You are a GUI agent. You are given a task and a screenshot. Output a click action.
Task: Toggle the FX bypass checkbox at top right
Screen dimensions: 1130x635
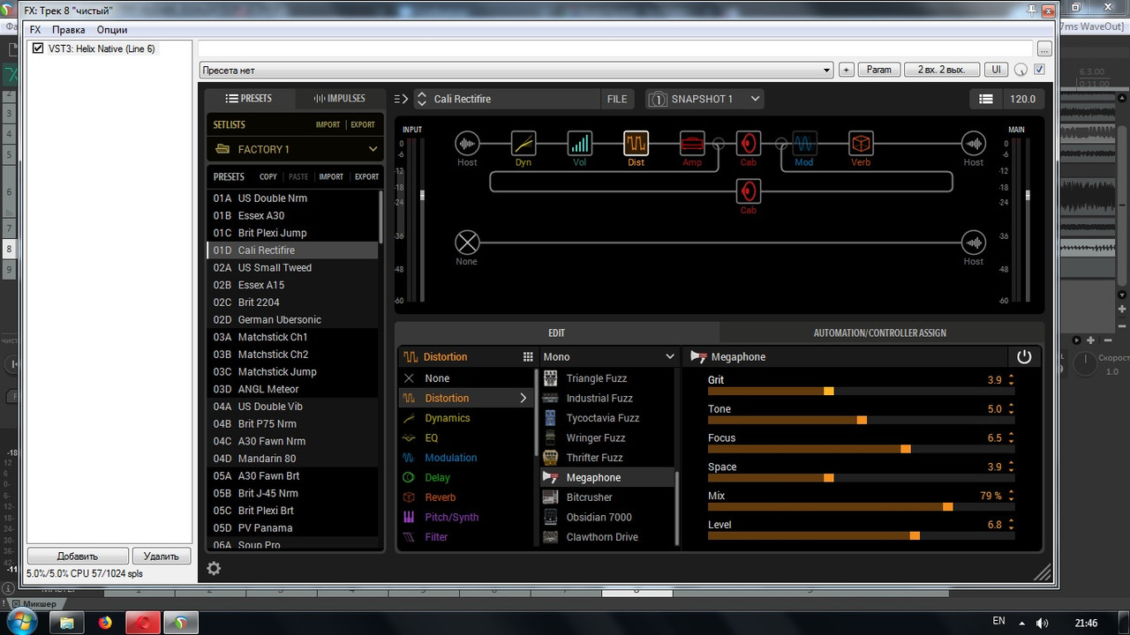[x=1039, y=70]
